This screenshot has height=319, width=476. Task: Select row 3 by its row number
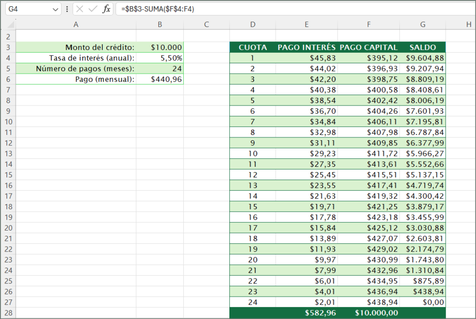pyautogui.click(x=8, y=47)
